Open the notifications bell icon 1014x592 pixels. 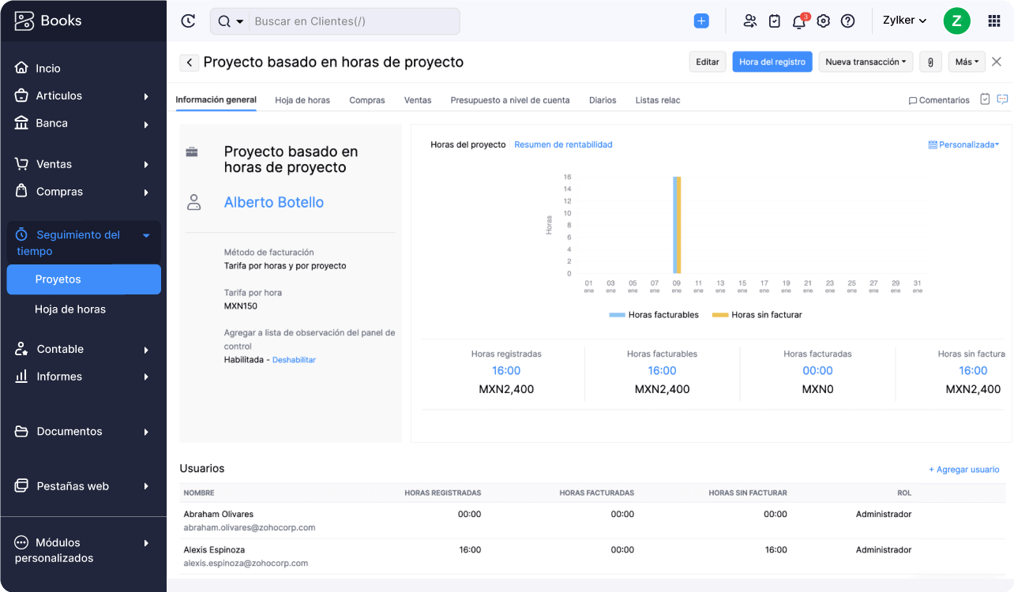tap(798, 21)
